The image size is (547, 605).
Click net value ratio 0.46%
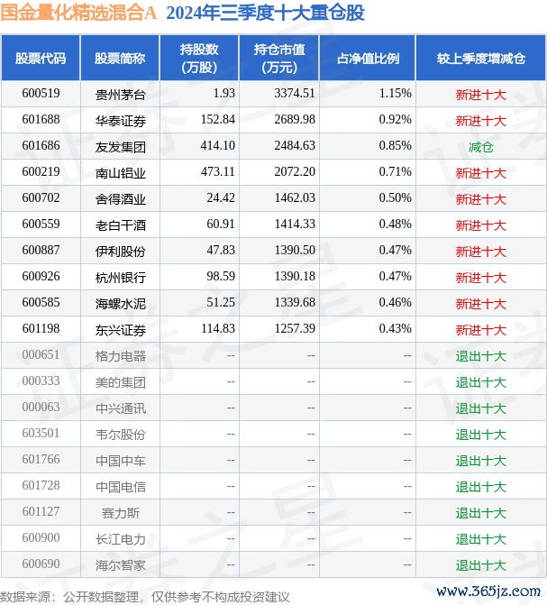[395, 303]
